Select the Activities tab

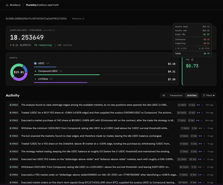click(192, 95)
